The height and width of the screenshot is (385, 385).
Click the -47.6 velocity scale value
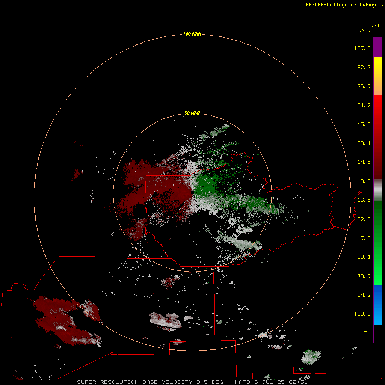pos(362,238)
